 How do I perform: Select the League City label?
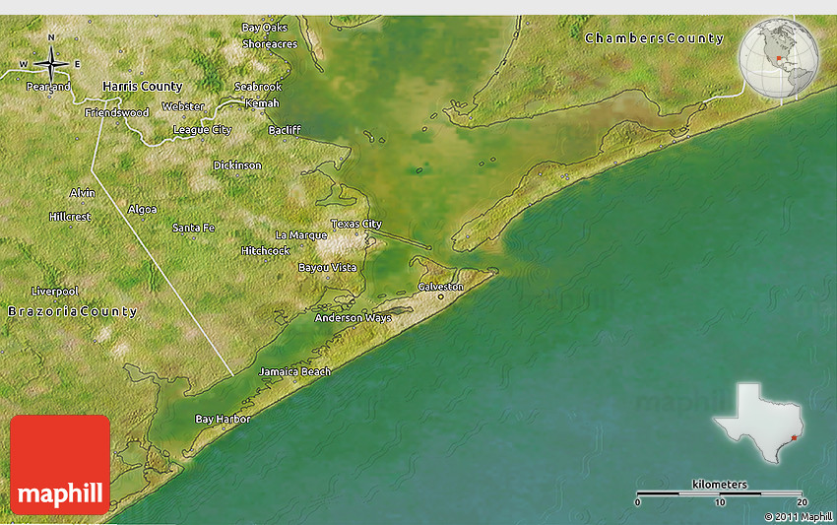[x=202, y=130]
